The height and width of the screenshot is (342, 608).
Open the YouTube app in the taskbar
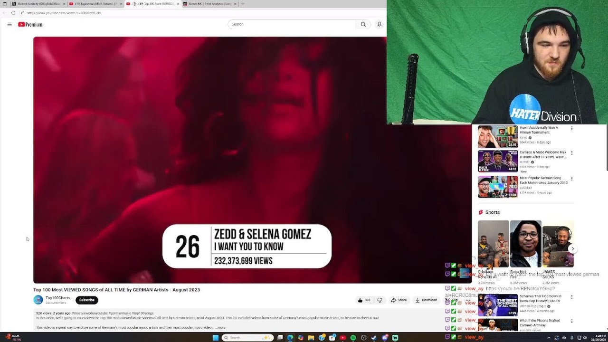[342, 338]
